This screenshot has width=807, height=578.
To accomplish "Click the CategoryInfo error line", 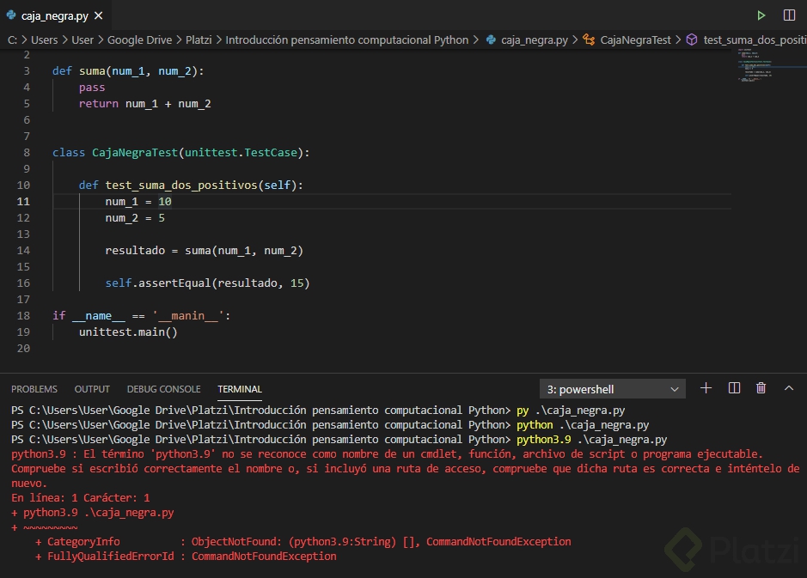I will [303, 541].
